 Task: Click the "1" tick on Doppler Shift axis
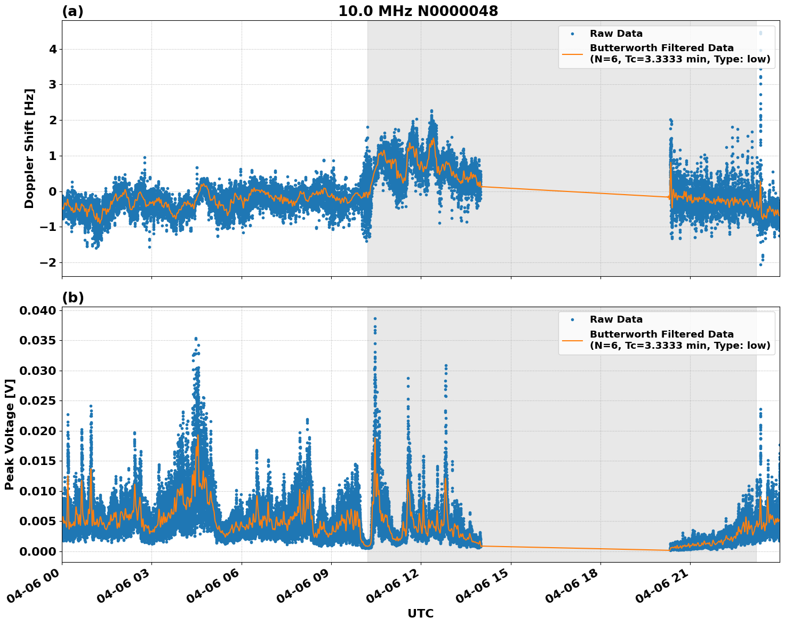[53, 156]
